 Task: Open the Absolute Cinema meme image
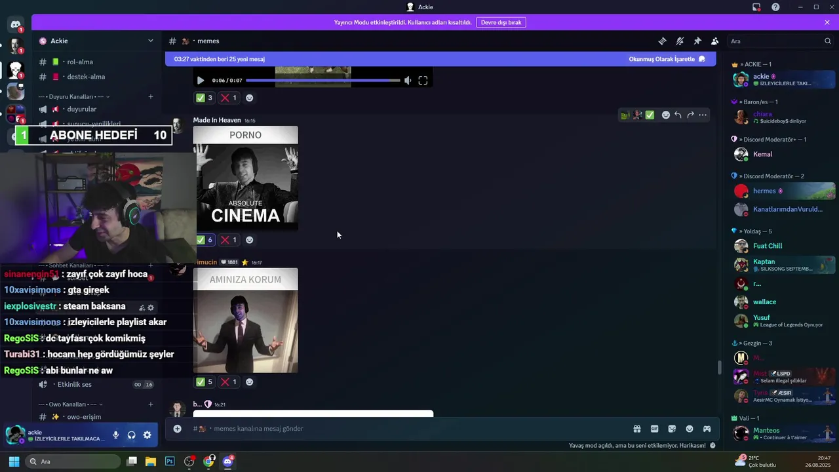click(x=245, y=178)
